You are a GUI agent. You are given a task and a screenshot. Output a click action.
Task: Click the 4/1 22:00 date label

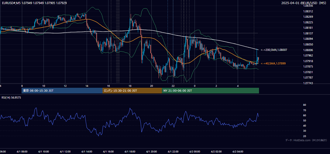point(173,152)
